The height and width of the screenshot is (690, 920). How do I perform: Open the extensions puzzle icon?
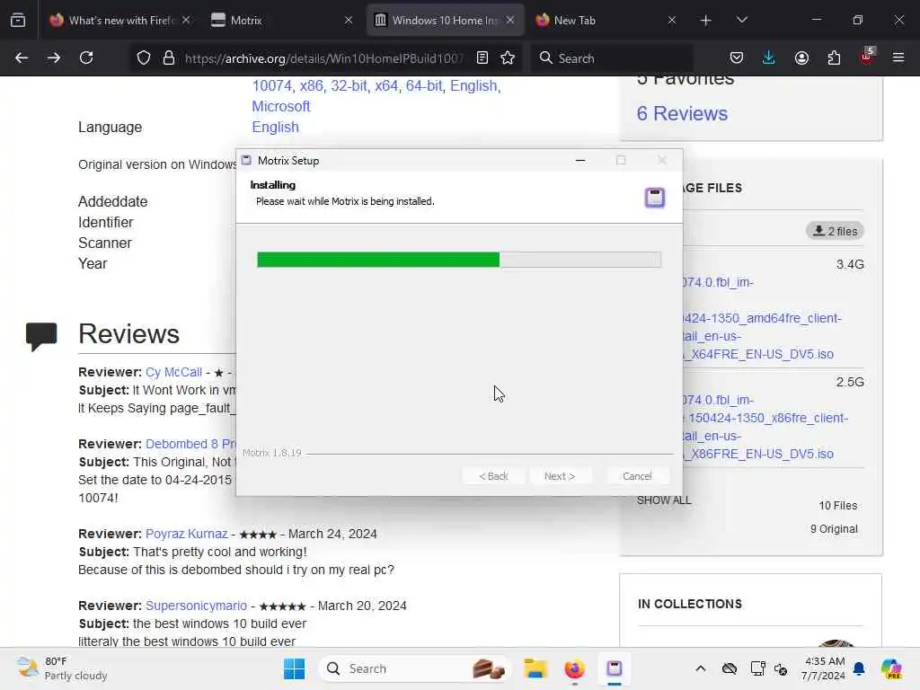pyautogui.click(x=834, y=57)
